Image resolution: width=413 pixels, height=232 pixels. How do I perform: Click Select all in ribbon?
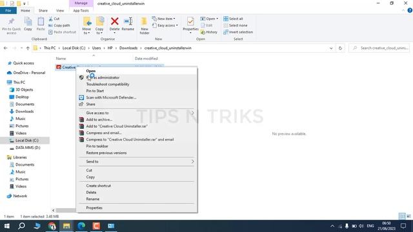pyautogui.click(x=234, y=19)
